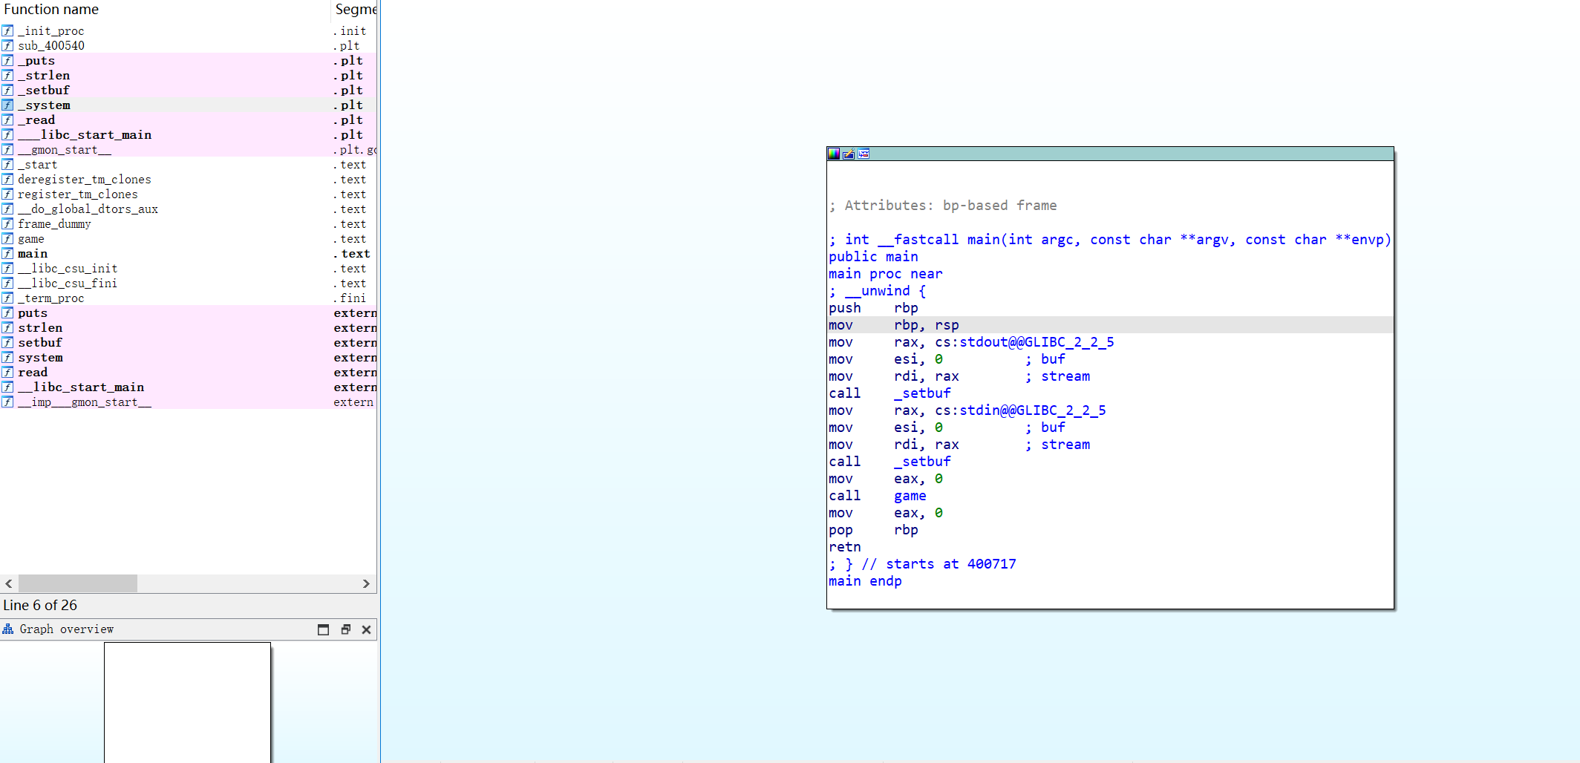Click the stdin@@GLIBC_2_2_5 reference

pyautogui.click(x=1033, y=410)
